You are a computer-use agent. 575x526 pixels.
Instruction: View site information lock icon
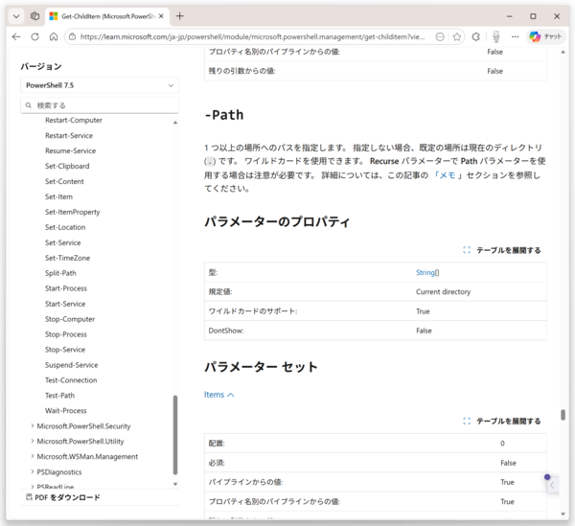click(x=73, y=36)
